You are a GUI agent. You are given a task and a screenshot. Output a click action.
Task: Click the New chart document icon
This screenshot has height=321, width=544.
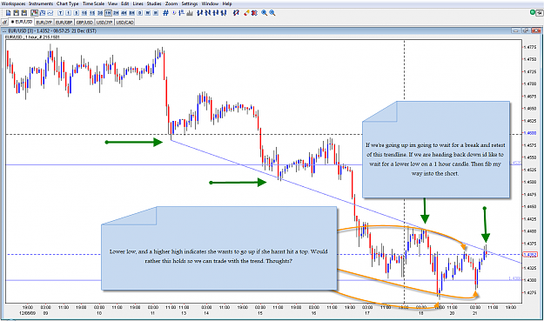8,13
